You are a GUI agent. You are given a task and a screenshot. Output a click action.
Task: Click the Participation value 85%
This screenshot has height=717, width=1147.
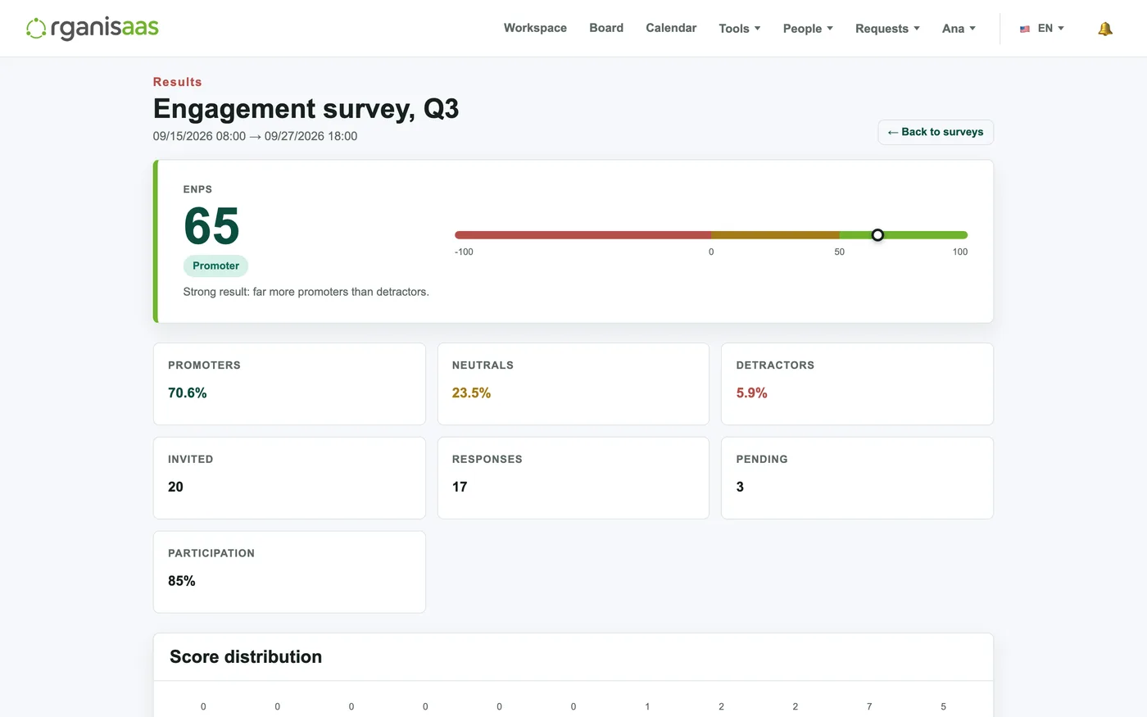point(182,581)
